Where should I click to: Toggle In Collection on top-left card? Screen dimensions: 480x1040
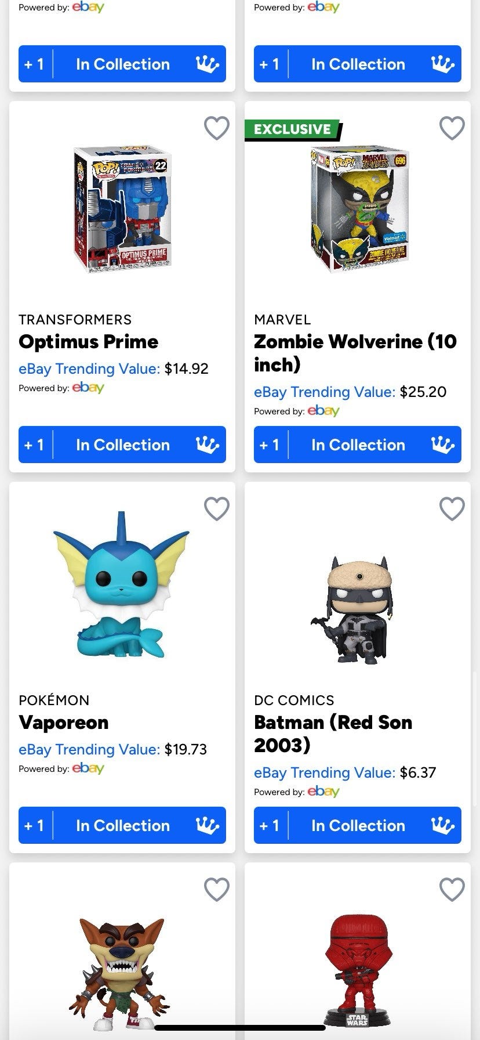[122, 64]
